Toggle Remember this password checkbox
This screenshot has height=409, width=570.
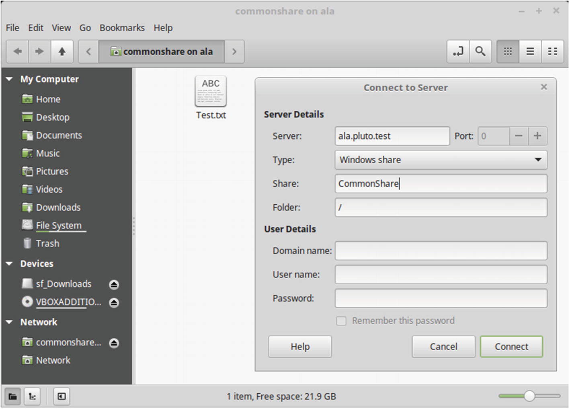click(x=341, y=321)
